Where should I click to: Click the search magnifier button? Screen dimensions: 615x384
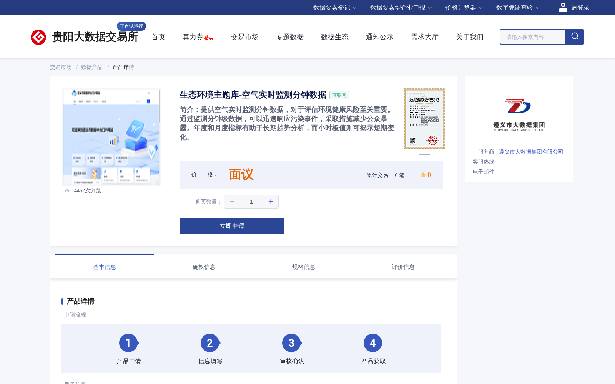(x=575, y=37)
